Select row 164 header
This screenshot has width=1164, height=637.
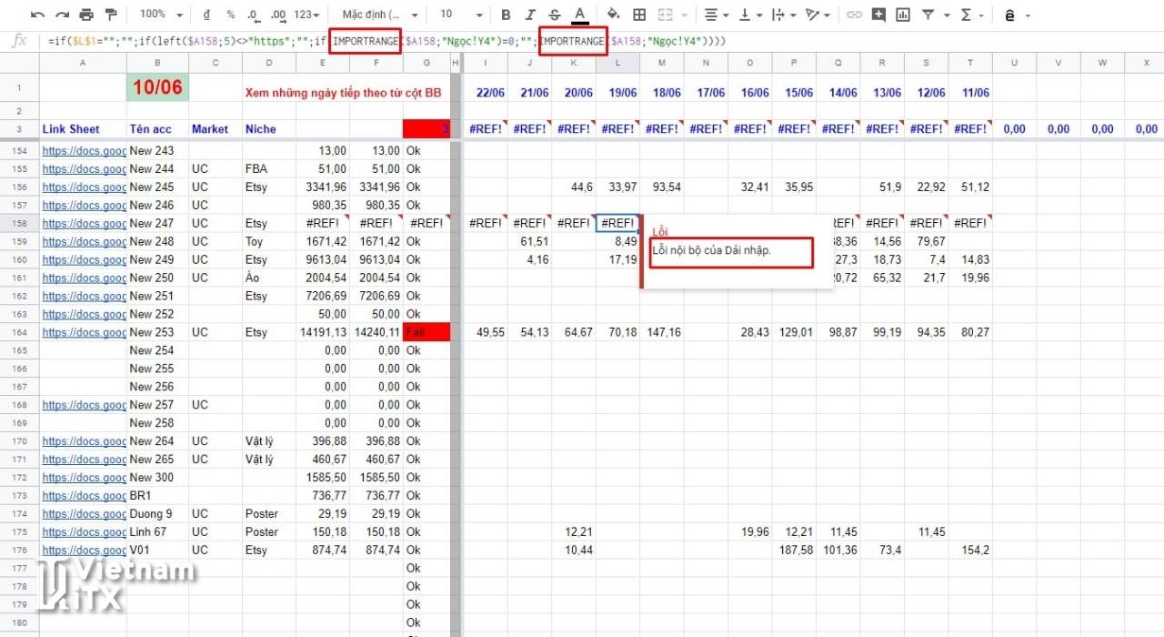(x=19, y=332)
